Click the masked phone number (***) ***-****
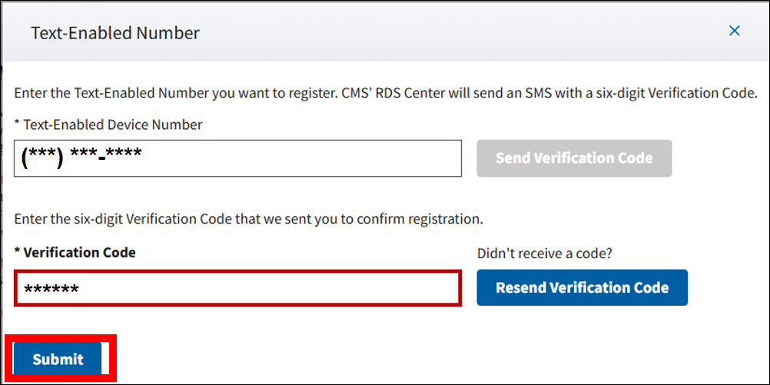The image size is (770, 385). 81,157
